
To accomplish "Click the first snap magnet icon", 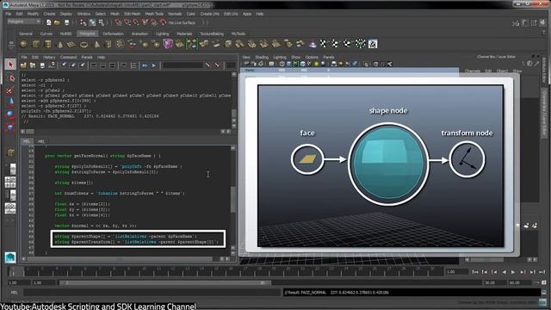I will coord(118,22).
